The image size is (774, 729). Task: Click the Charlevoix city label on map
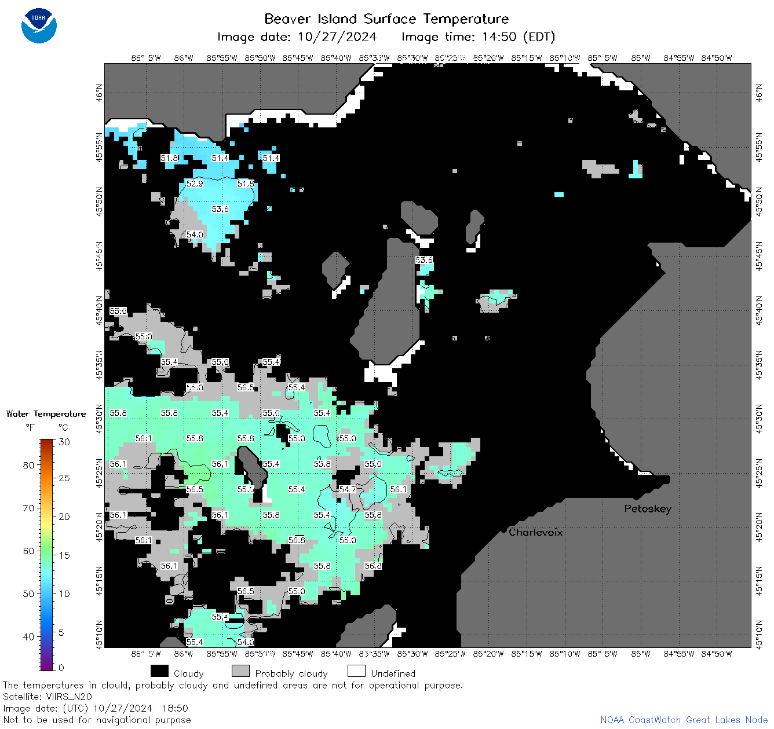535,532
